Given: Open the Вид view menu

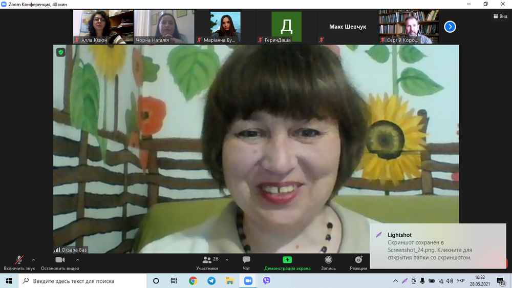Looking at the screenshot, I should (x=500, y=16).
